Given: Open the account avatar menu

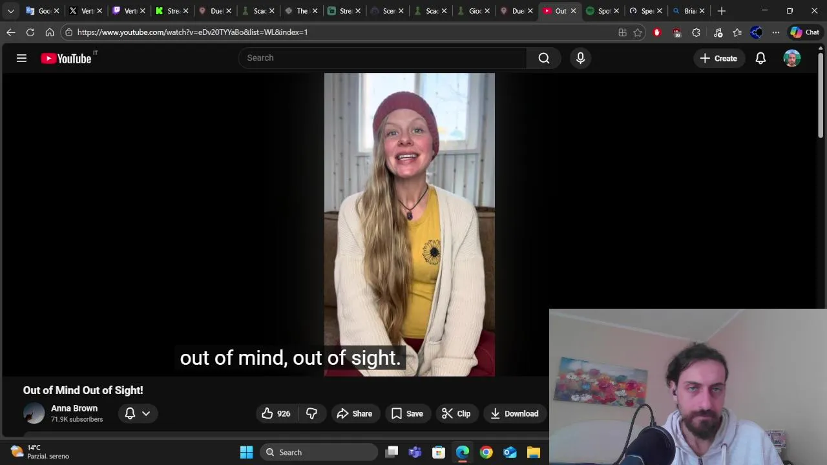Looking at the screenshot, I should tap(792, 58).
